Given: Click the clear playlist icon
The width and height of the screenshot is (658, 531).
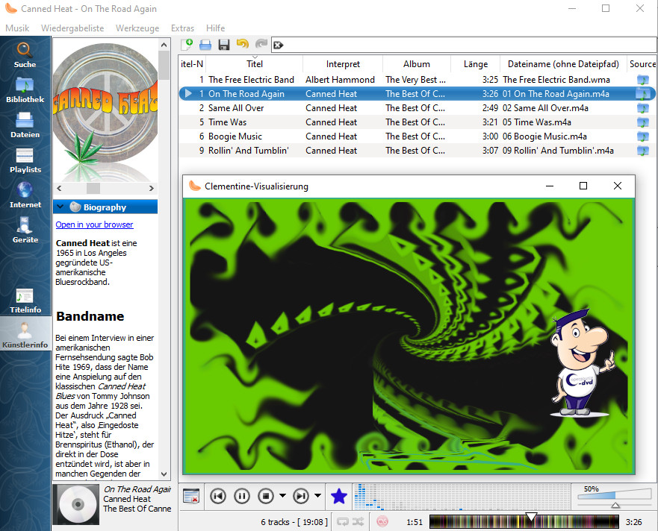Looking at the screenshot, I should tap(191, 496).
